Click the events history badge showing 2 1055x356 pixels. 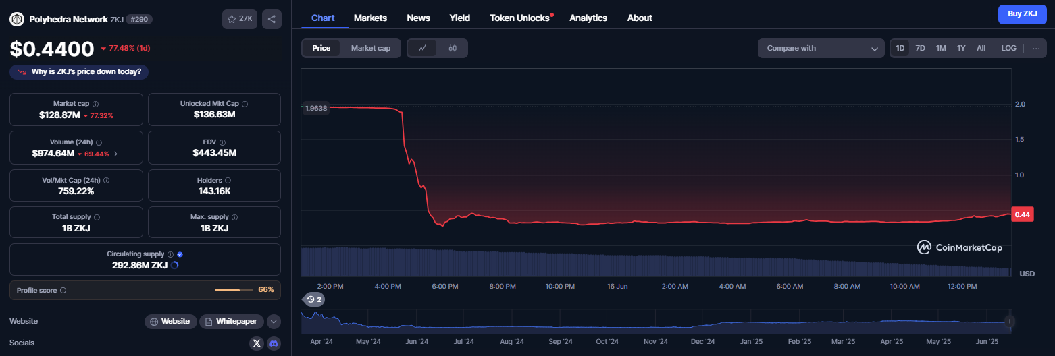314,299
